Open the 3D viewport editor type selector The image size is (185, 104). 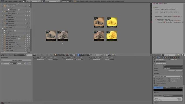click(x=34, y=55)
